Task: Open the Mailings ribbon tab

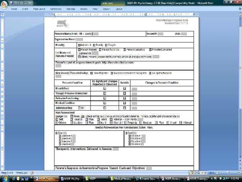Action: pos(71,9)
